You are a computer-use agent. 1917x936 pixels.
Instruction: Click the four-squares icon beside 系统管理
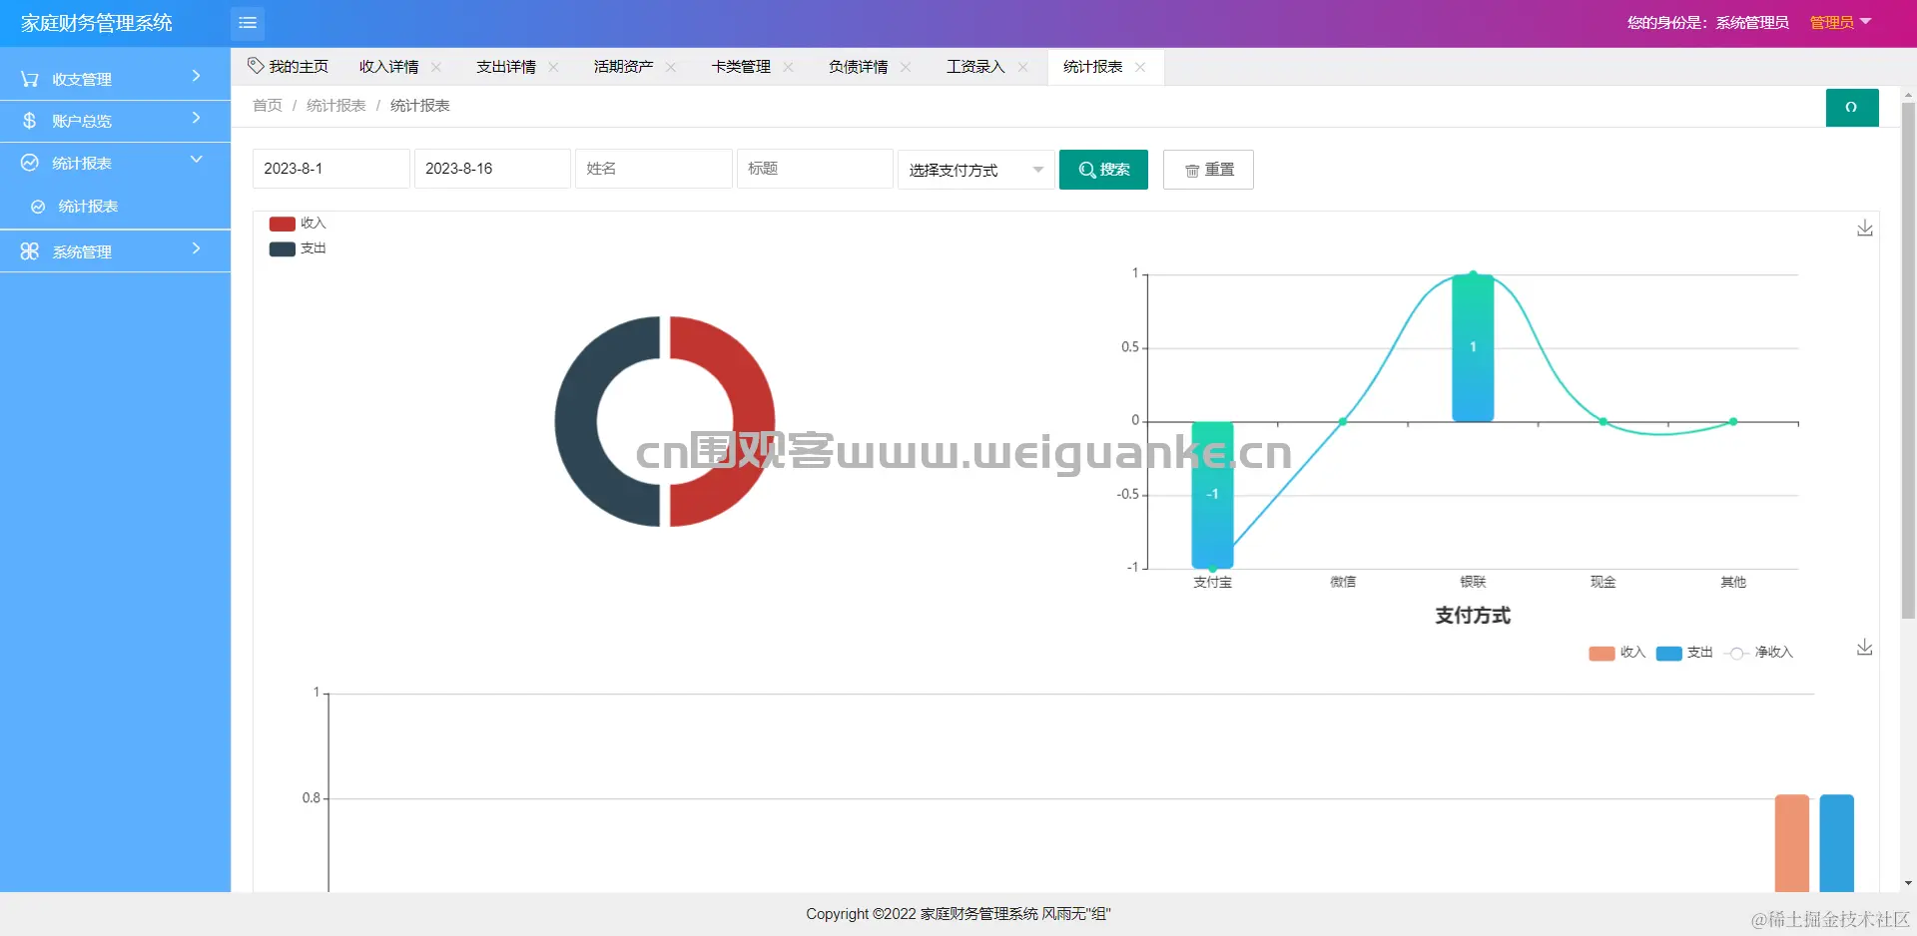(30, 251)
